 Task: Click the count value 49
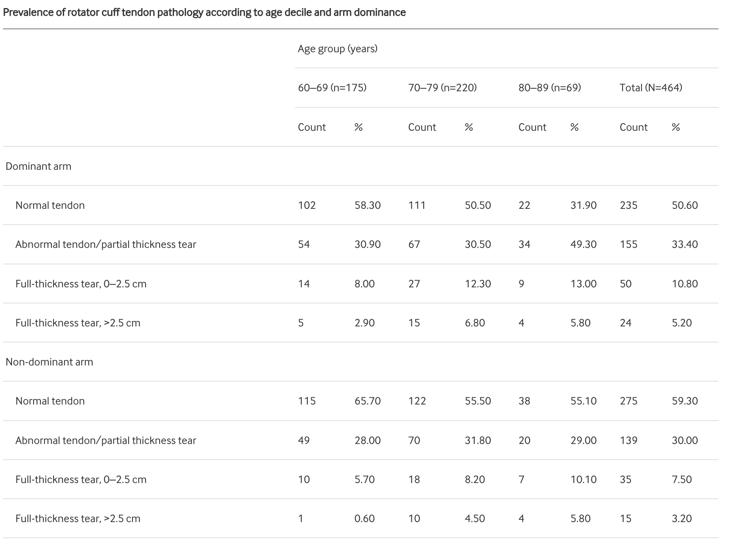[304, 441]
